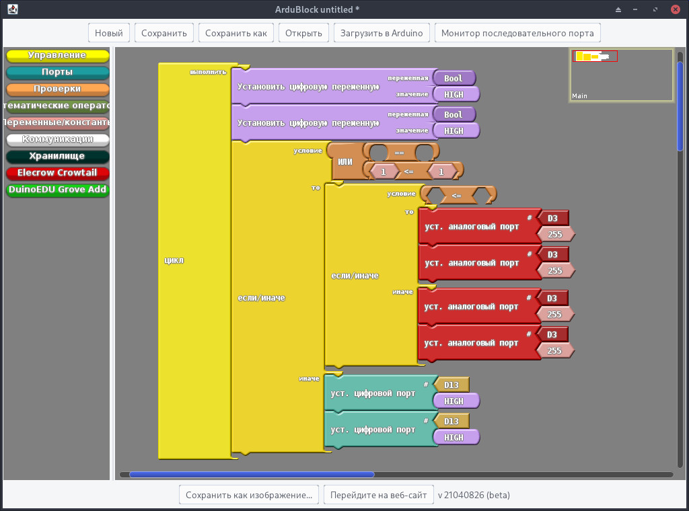Image resolution: width=689 pixels, height=511 pixels.
Task: Click the first 'уст. аналоговый порт' block
Action: tap(472, 227)
